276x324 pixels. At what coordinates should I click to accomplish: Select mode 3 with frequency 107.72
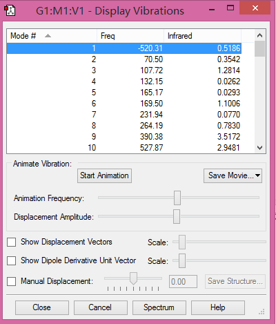124,70
